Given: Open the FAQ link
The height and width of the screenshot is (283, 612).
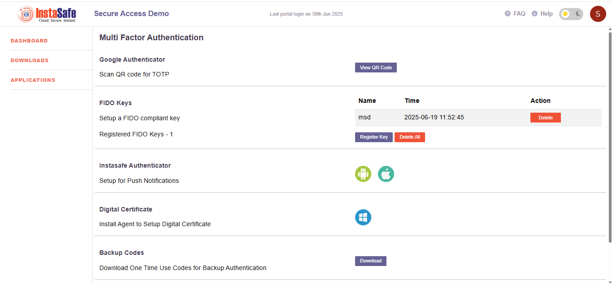Looking at the screenshot, I should [519, 14].
